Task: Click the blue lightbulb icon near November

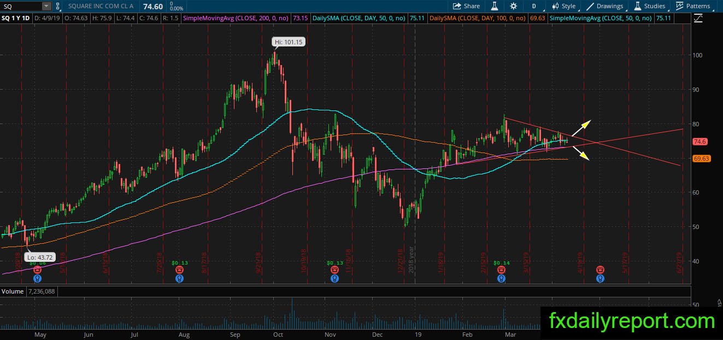Action: (334, 278)
